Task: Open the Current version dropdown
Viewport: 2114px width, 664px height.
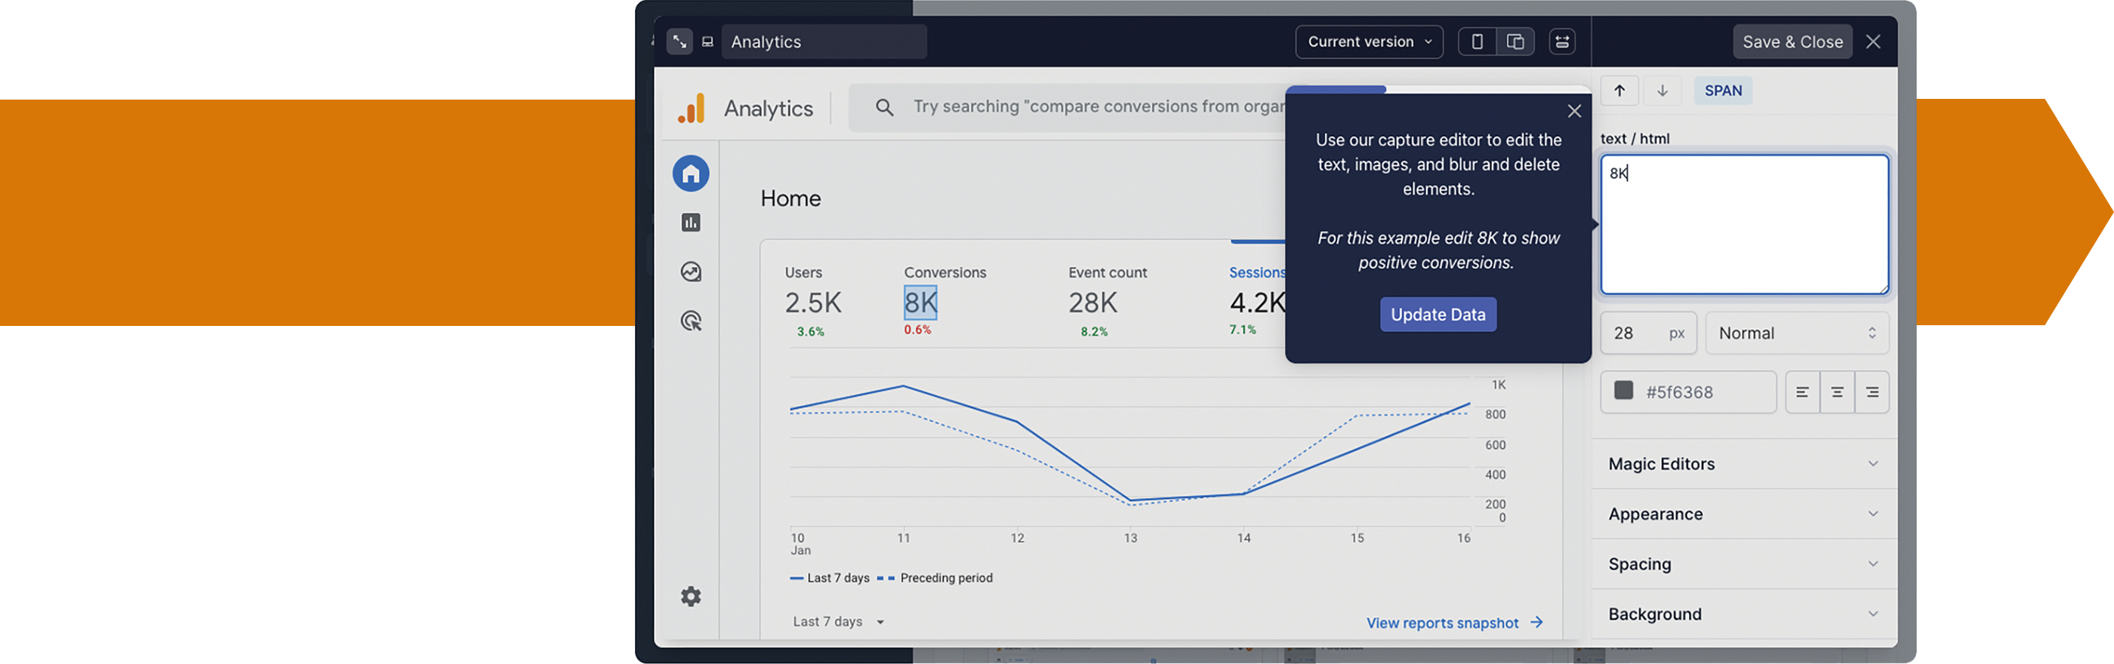Action: (1368, 41)
